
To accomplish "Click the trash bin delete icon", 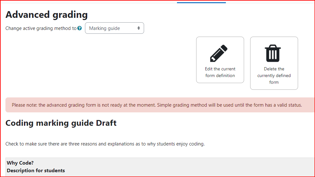I will coord(273,53).
